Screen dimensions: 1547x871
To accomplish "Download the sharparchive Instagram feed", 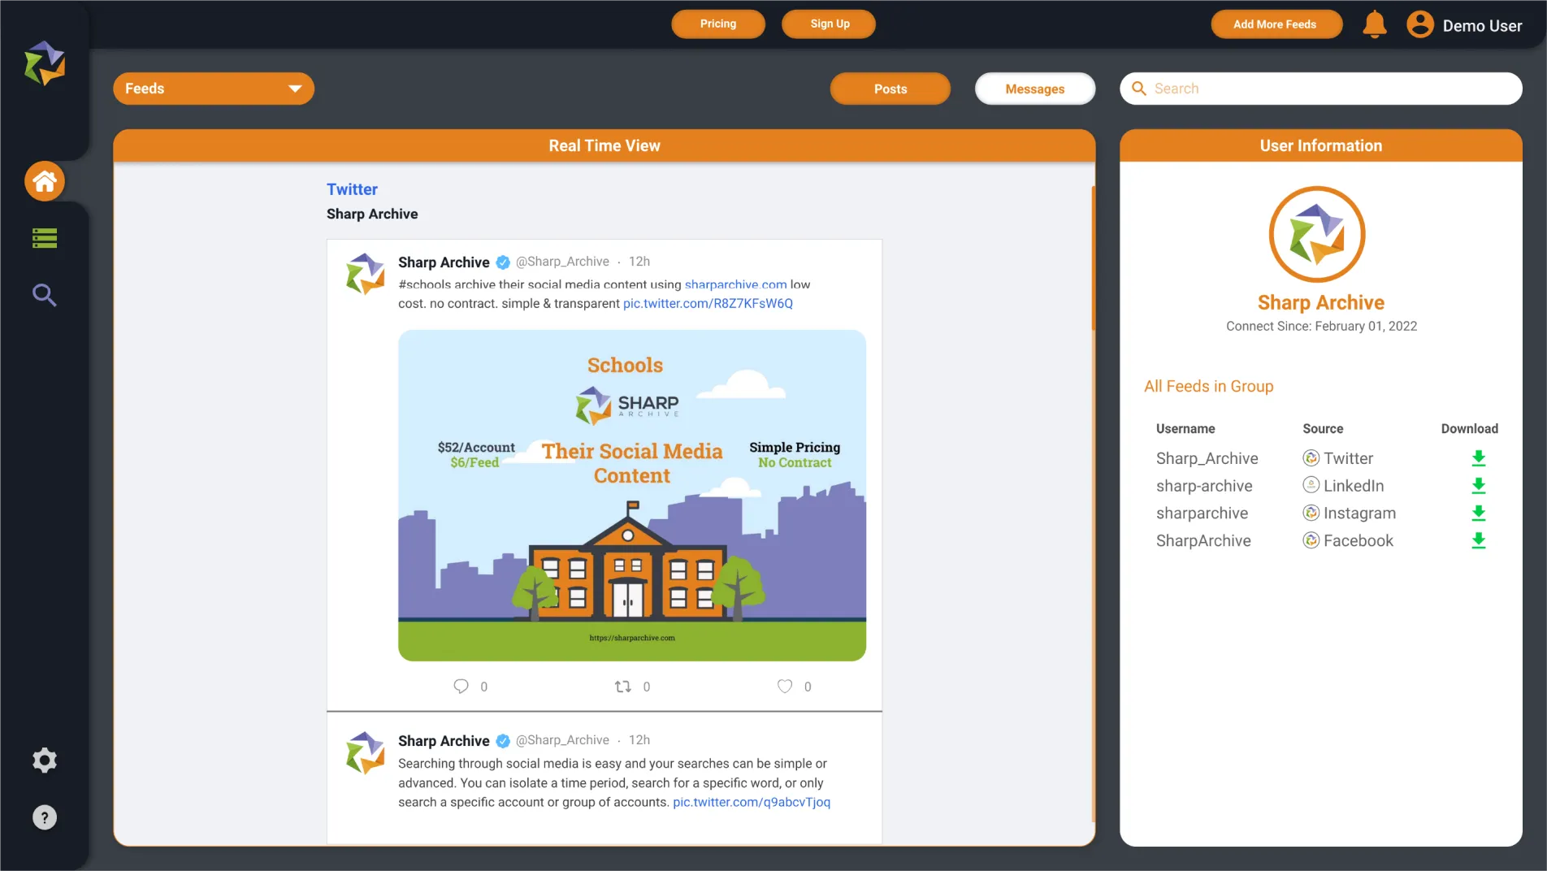I will (x=1479, y=513).
